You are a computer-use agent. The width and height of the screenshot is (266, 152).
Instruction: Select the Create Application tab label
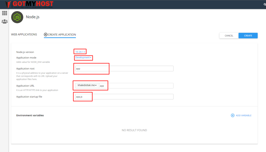62,34
